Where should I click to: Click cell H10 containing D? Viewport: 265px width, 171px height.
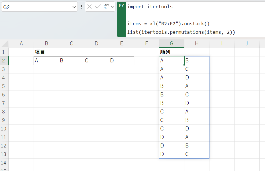pyautogui.click(x=197, y=129)
